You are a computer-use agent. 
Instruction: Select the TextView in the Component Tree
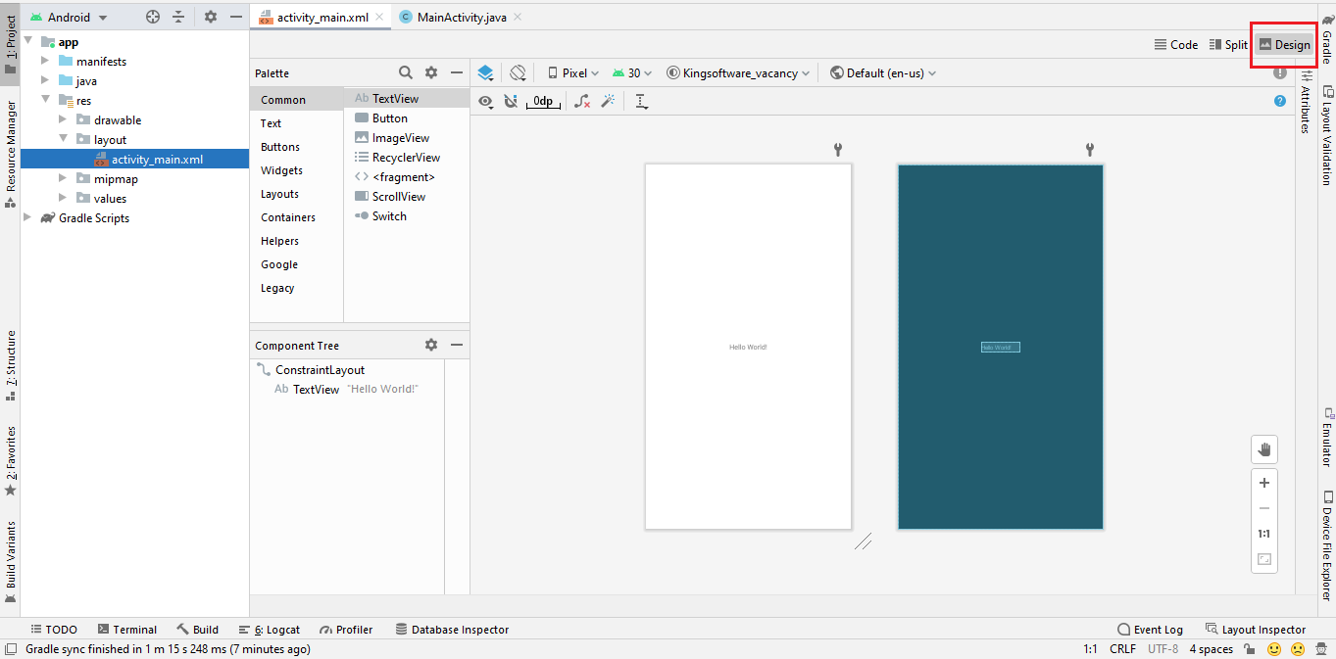316,390
